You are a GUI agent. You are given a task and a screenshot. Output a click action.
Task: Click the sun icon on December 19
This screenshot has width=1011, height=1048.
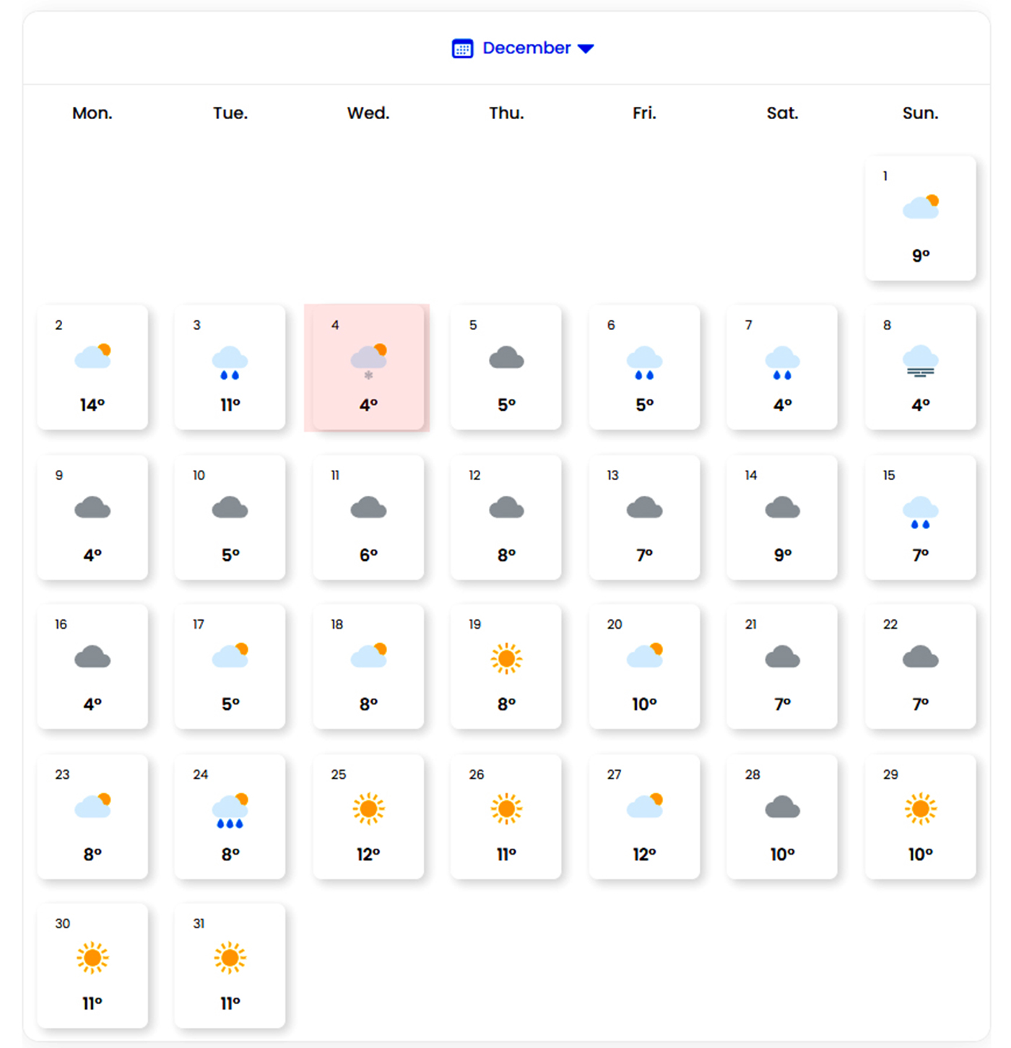(x=506, y=658)
